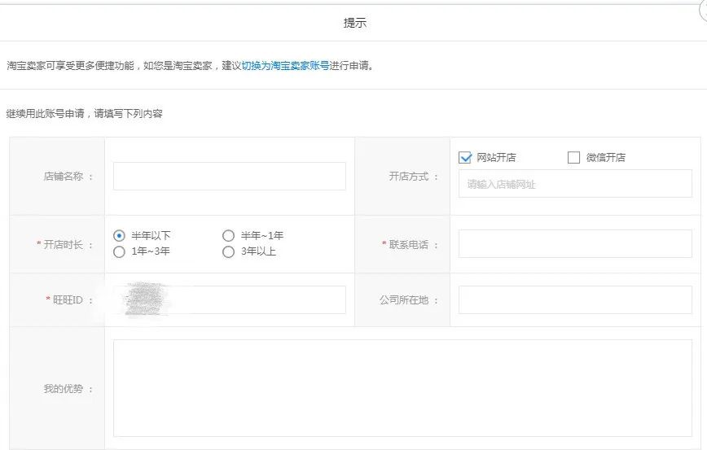The width and height of the screenshot is (707, 450).
Task: Click the 开店方式 field label
Action: pos(410,177)
